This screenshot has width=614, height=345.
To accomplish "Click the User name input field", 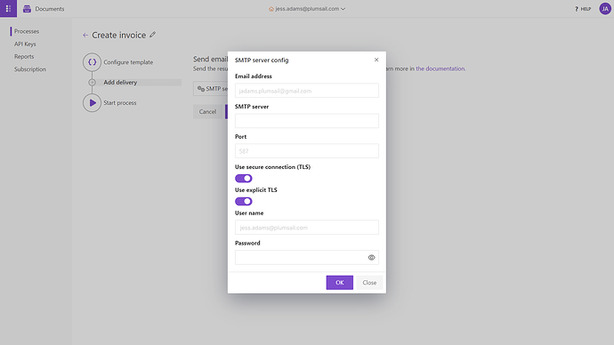I will pyautogui.click(x=307, y=228).
